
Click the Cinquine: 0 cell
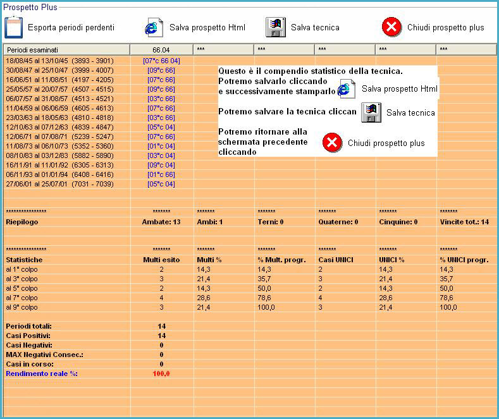pyautogui.click(x=398, y=222)
